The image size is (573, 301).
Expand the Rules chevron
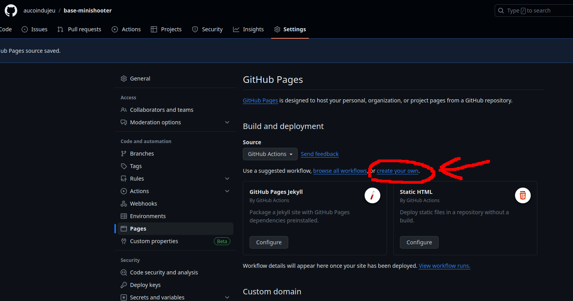(x=227, y=179)
